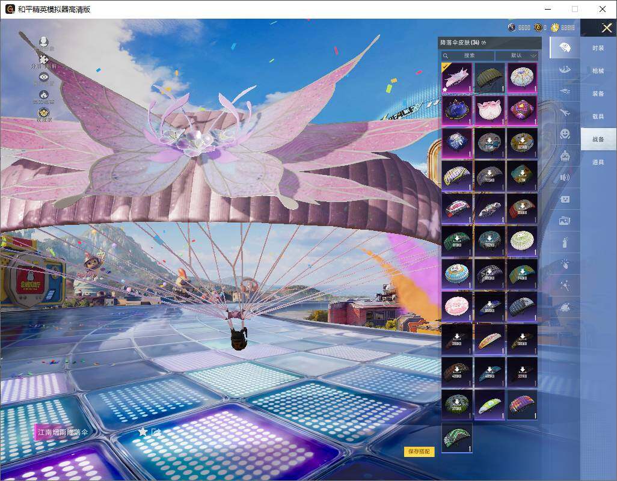The height and width of the screenshot is (481, 617).
Task: Click the 保存搭配 button
Action: 419,452
